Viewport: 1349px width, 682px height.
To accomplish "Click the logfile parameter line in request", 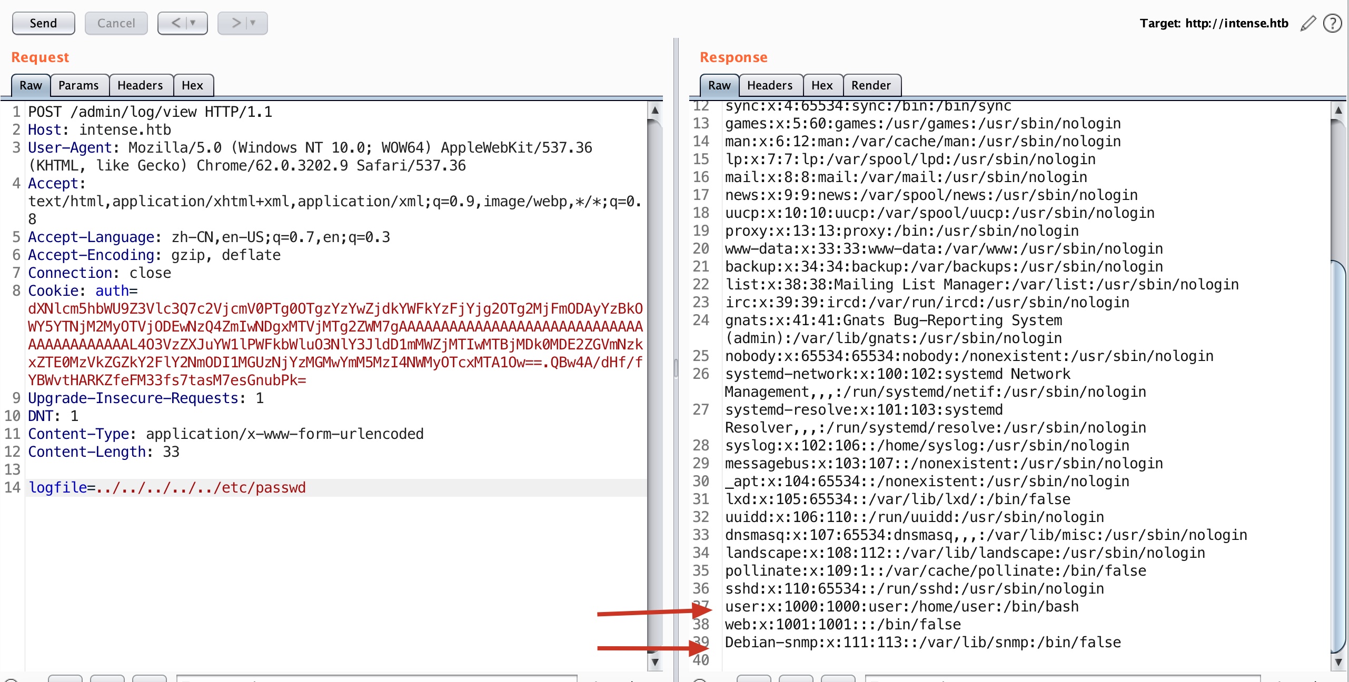I will pos(167,487).
